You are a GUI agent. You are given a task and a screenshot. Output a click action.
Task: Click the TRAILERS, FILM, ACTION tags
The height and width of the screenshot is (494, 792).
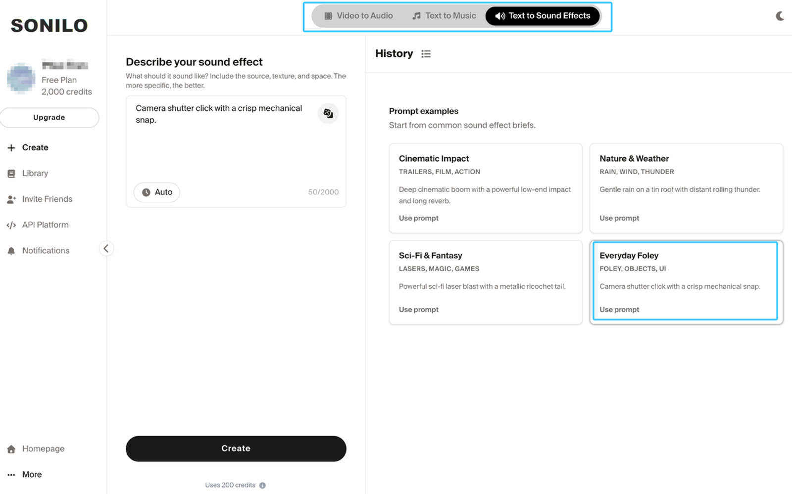440,172
